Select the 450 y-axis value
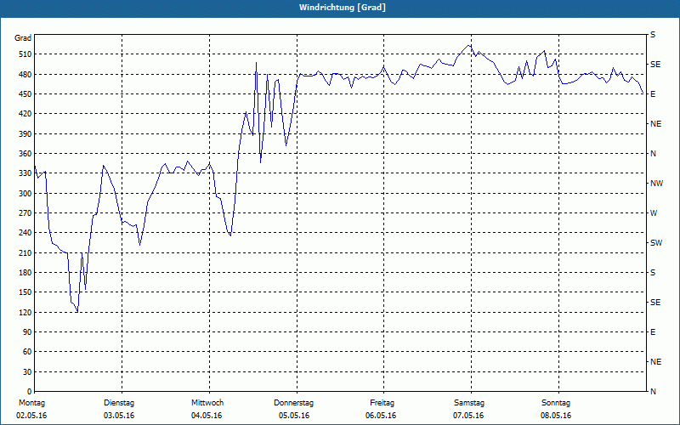680x425 pixels. coord(25,94)
